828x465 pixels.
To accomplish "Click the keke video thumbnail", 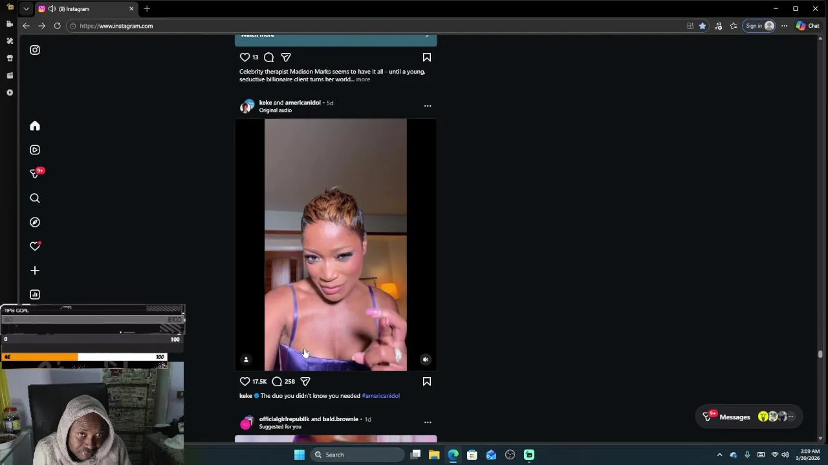I will pos(336,245).
